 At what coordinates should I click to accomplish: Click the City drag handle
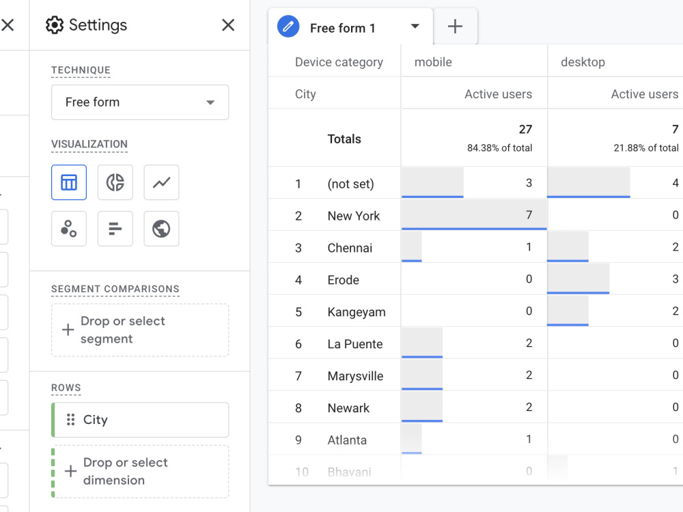(70, 420)
